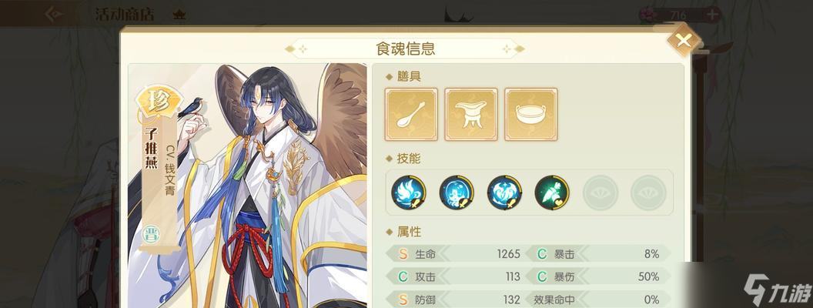
Task: Select the 暴伤 50% attribute row
Action: point(598,277)
